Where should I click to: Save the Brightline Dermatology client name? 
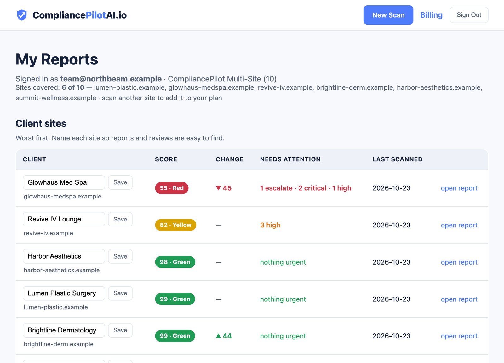pyautogui.click(x=120, y=330)
